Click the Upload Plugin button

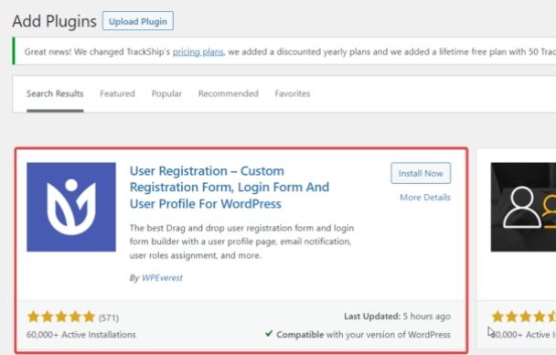(138, 21)
